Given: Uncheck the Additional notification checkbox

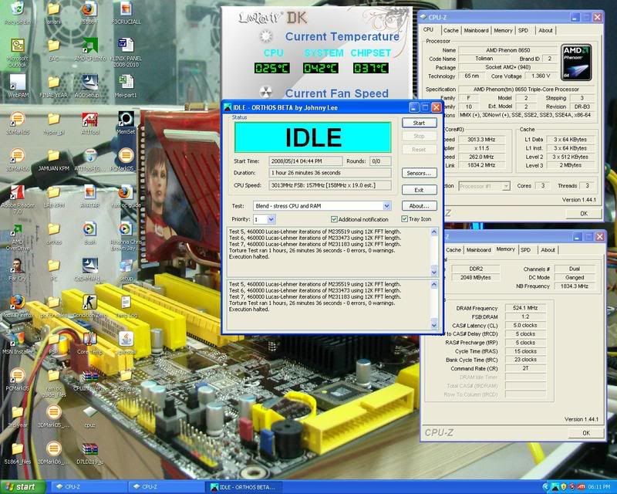Looking at the screenshot, I should click(333, 219).
